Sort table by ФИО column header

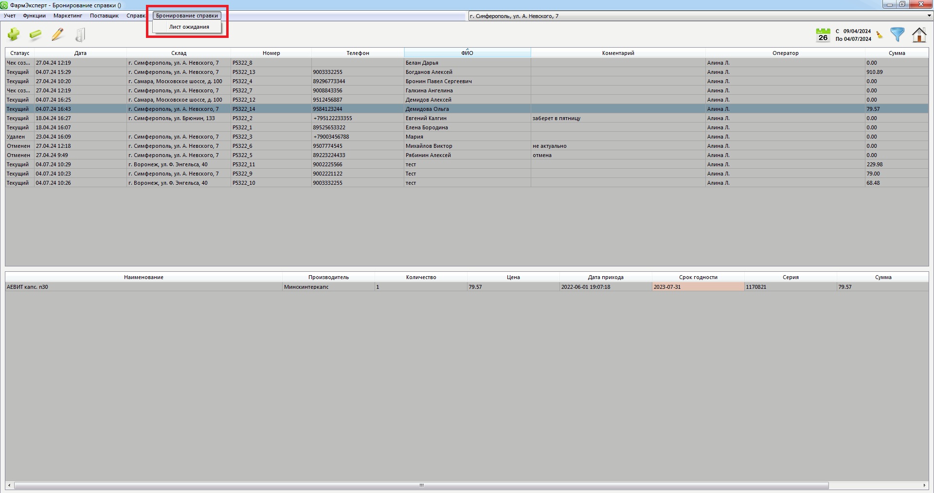467,53
